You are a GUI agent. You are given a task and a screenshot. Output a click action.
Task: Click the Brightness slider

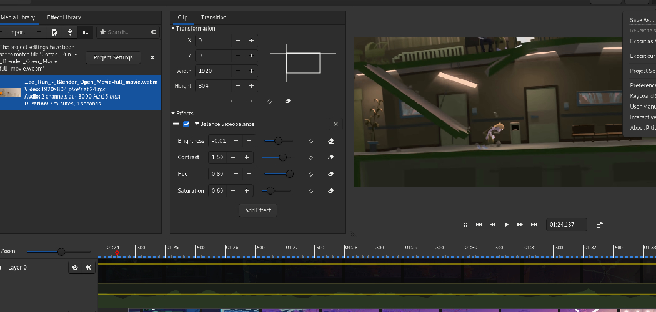click(x=279, y=141)
